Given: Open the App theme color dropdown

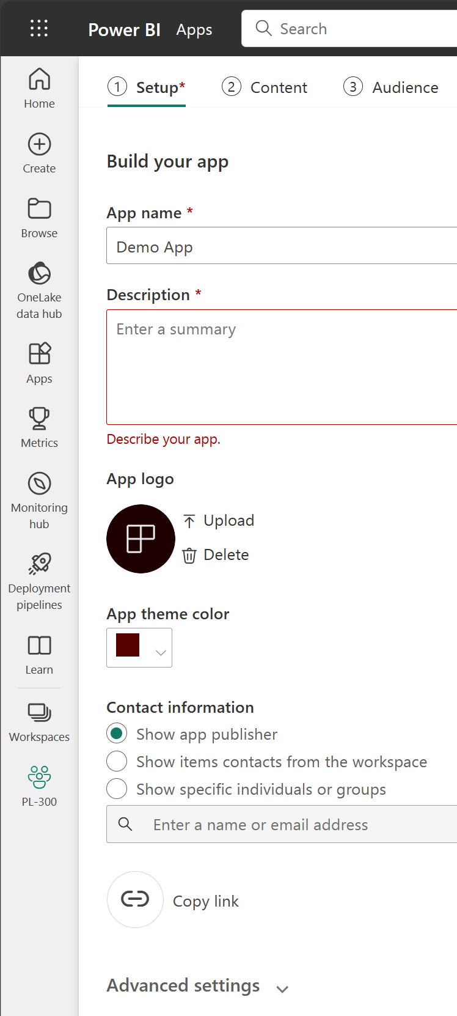Looking at the screenshot, I should 139,647.
